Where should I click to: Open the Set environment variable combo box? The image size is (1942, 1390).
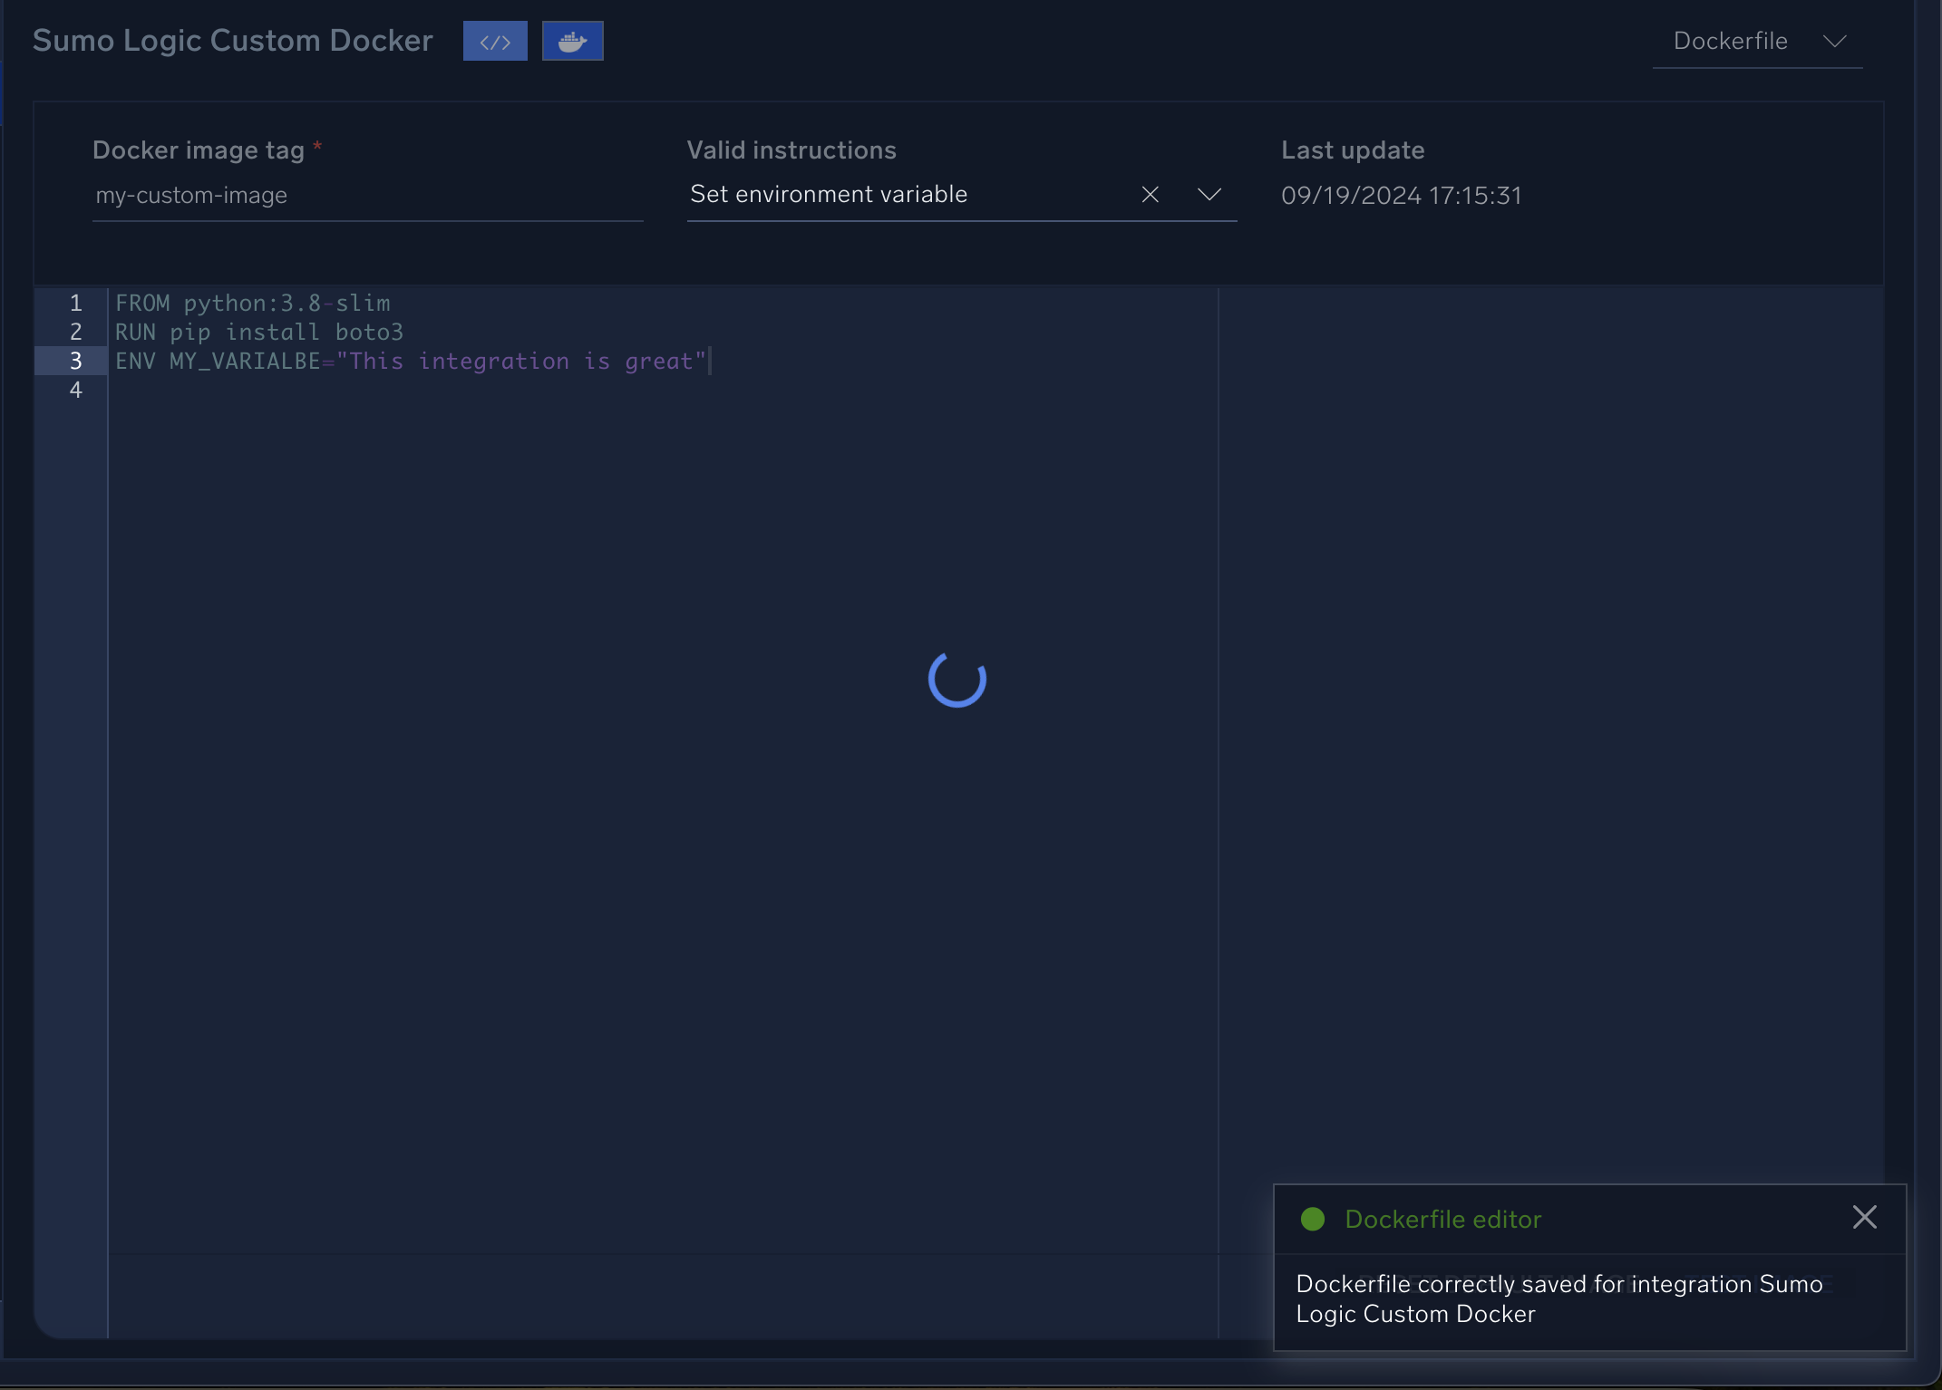coord(907,194)
